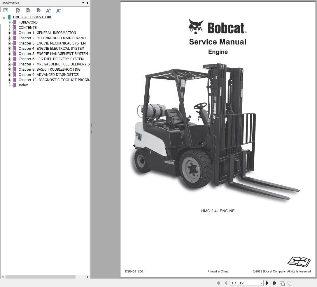This screenshot has width=317, height=287.
Task: Open the Bookmarks panel options icon
Action: coord(5,10)
